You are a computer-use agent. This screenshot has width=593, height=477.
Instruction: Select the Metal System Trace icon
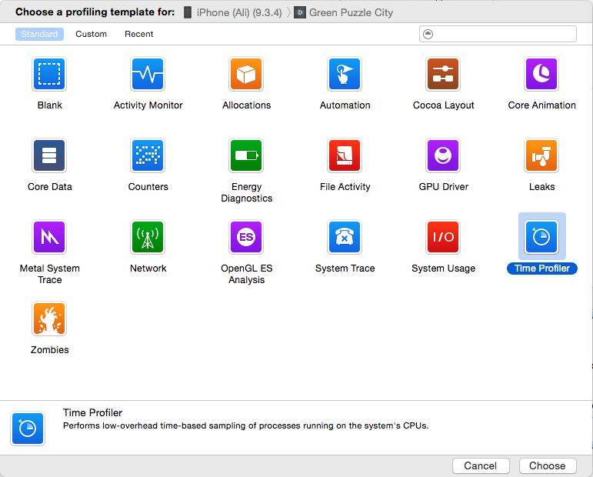point(49,237)
